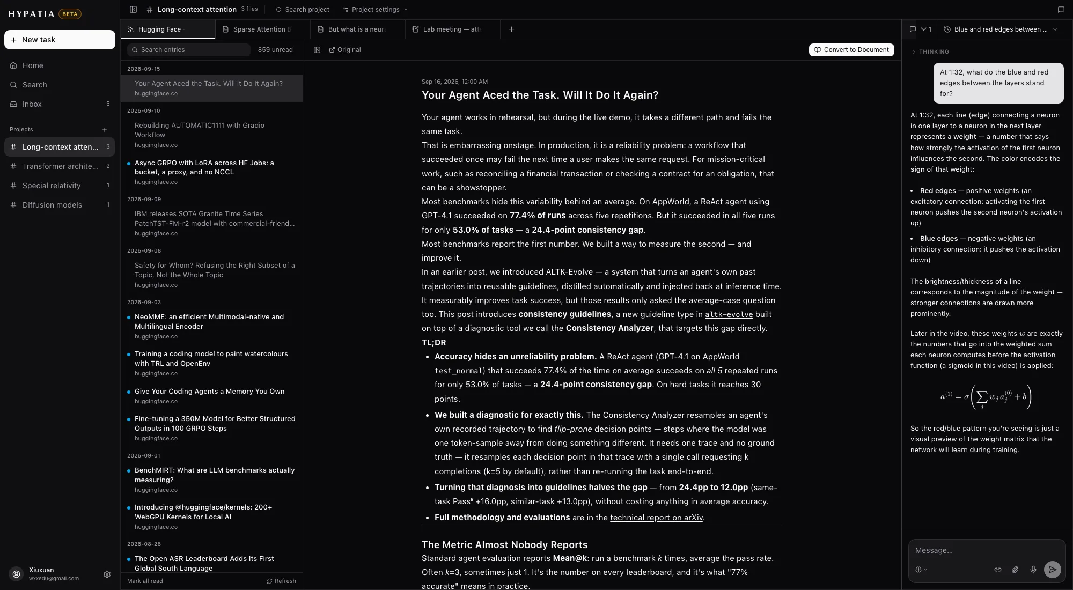The width and height of the screenshot is (1073, 590).
Task: Open 'Training a coding model to paint watercolours' entry
Action: click(x=211, y=363)
